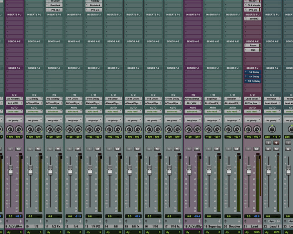Viewport: 293px width, 234px height.
Task: Click right pan knob of 20 Doubler
Action: [x=237, y=129]
